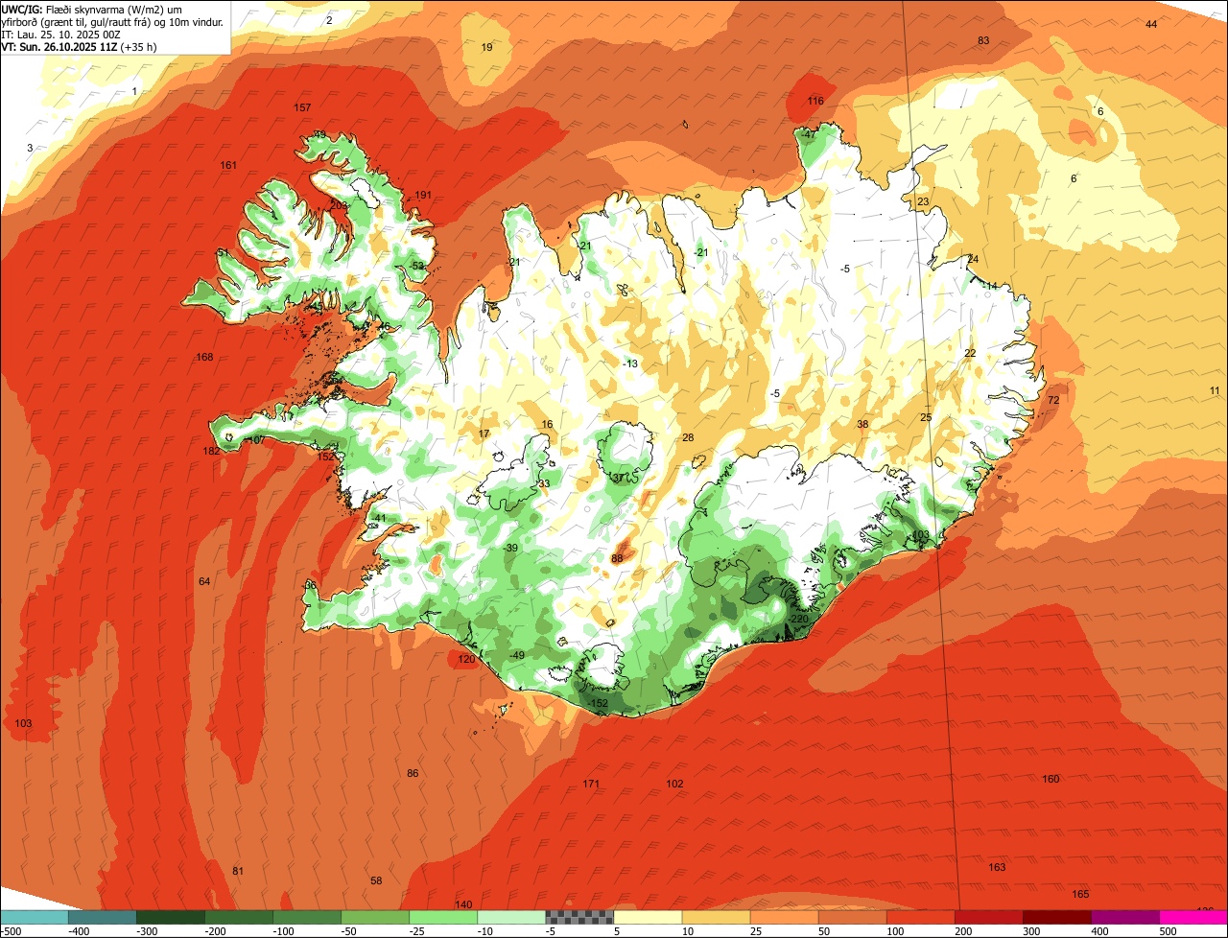1228x938 pixels.
Task: Click the map value 11
Action: pos(1215,390)
